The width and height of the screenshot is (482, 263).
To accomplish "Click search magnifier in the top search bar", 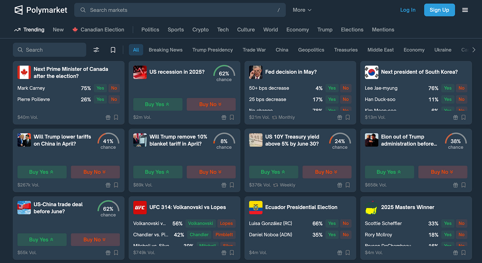I will click(x=83, y=10).
